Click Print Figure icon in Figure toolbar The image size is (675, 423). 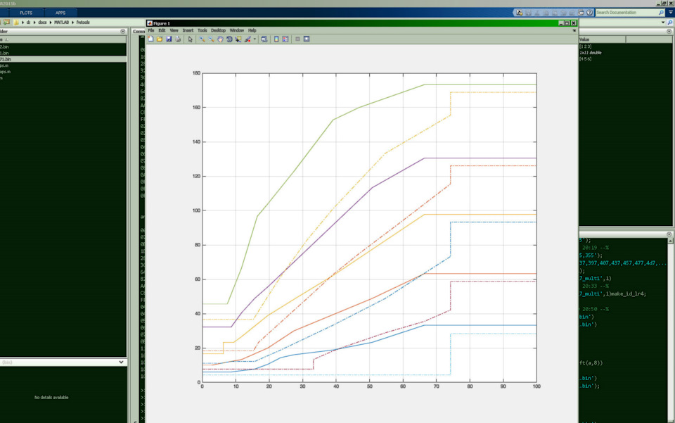(x=178, y=39)
